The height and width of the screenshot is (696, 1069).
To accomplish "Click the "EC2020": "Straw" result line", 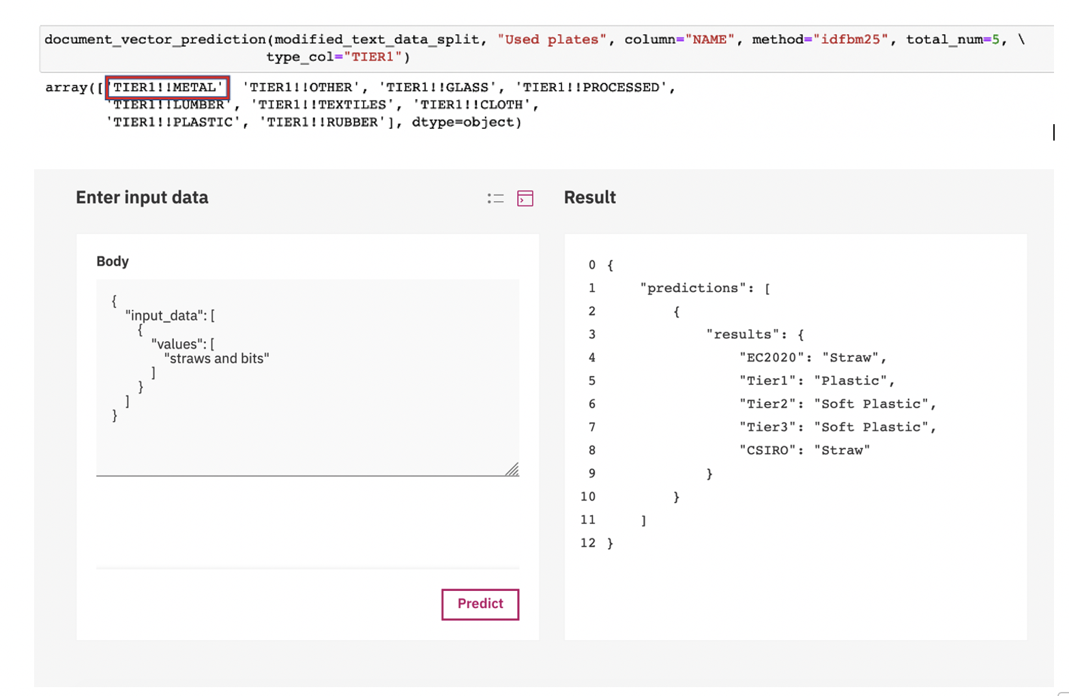I will [812, 358].
